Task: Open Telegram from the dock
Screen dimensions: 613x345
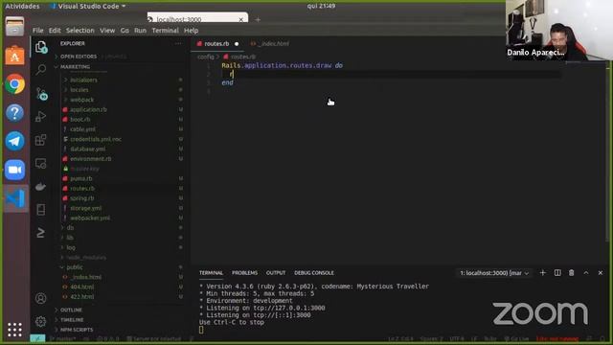Action: pyautogui.click(x=15, y=141)
